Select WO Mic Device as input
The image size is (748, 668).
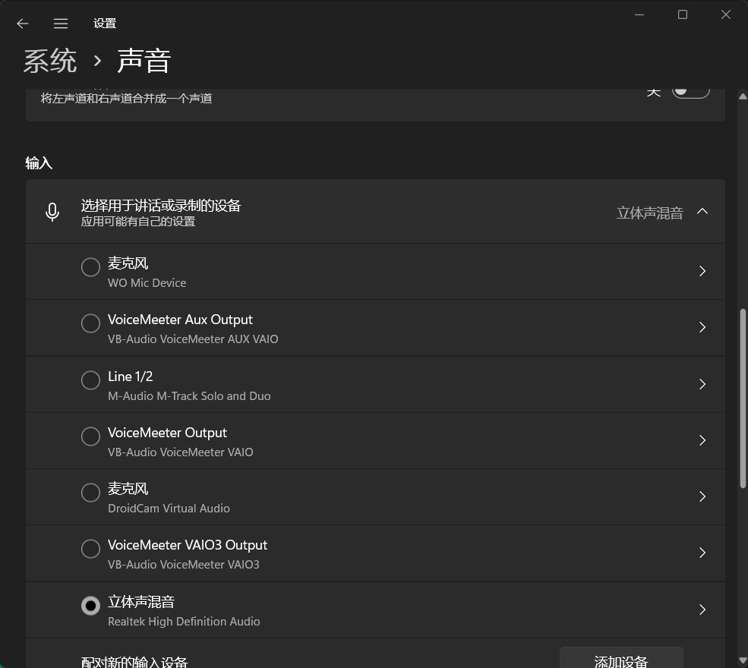[90, 267]
